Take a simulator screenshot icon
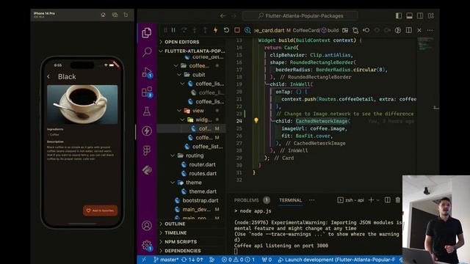The image size is (470, 264). [x=115, y=15]
